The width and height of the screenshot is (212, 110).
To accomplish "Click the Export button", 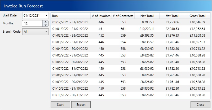I will [81, 105].
